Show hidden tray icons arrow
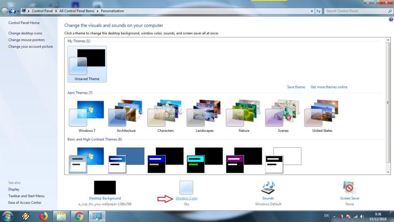Image resolution: width=394 pixels, height=222 pixels. [x=334, y=217]
